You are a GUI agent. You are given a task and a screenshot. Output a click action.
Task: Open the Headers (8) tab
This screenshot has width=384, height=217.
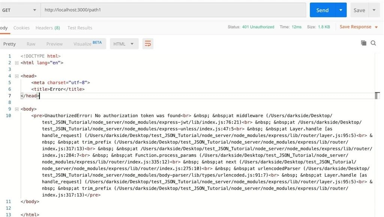[48, 28]
